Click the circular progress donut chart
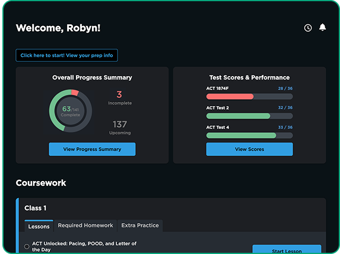This screenshot has height=254, width=340. tap(71, 111)
